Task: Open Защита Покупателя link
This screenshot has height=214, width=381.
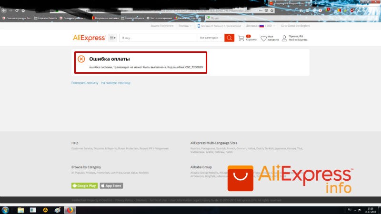Action: tap(162, 26)
